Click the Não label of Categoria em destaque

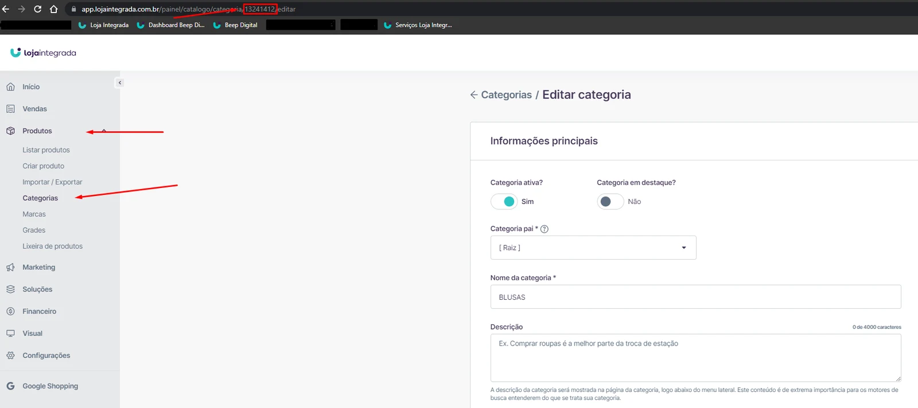[x=634, y=202]
